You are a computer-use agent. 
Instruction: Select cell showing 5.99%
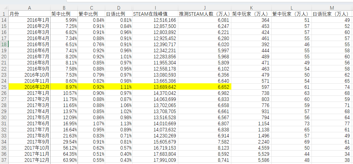[64, 20]
